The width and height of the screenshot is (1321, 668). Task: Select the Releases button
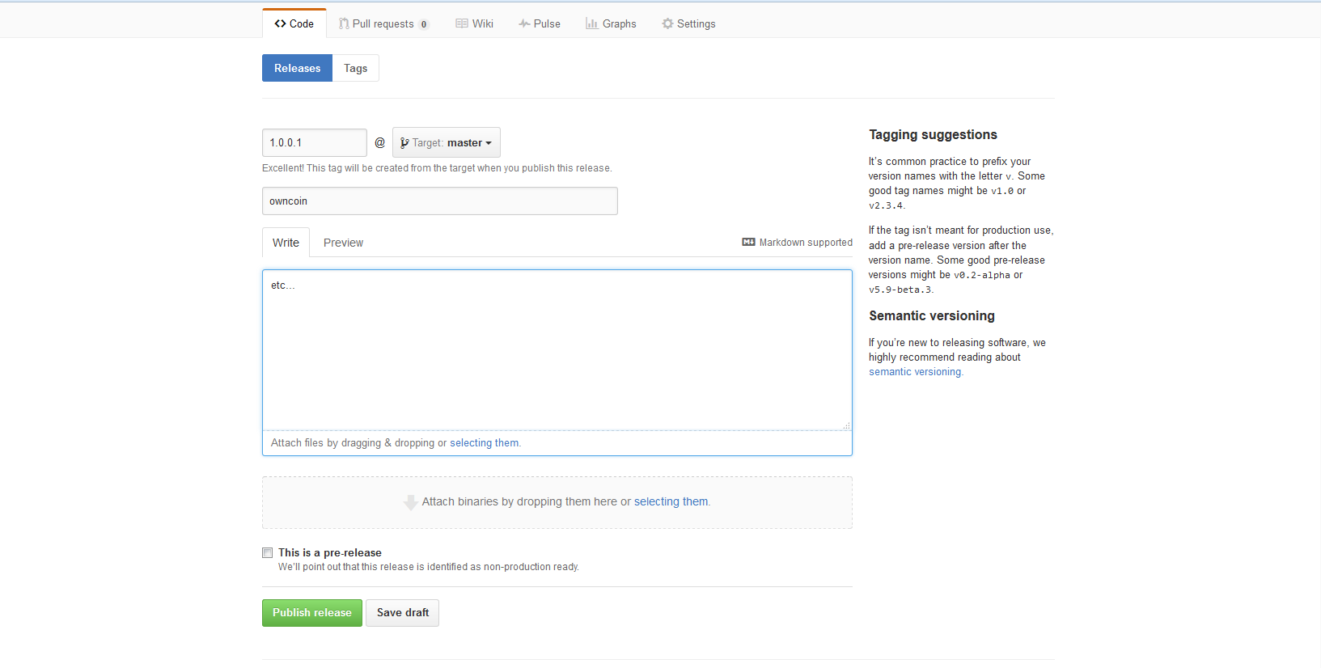[x=297, y=68]
